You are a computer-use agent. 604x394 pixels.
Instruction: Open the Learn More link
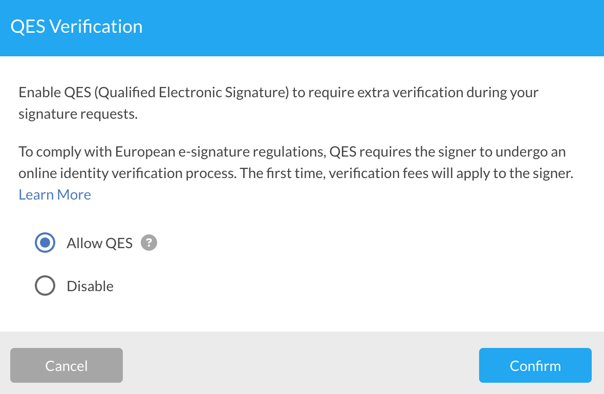pos(54,194)
